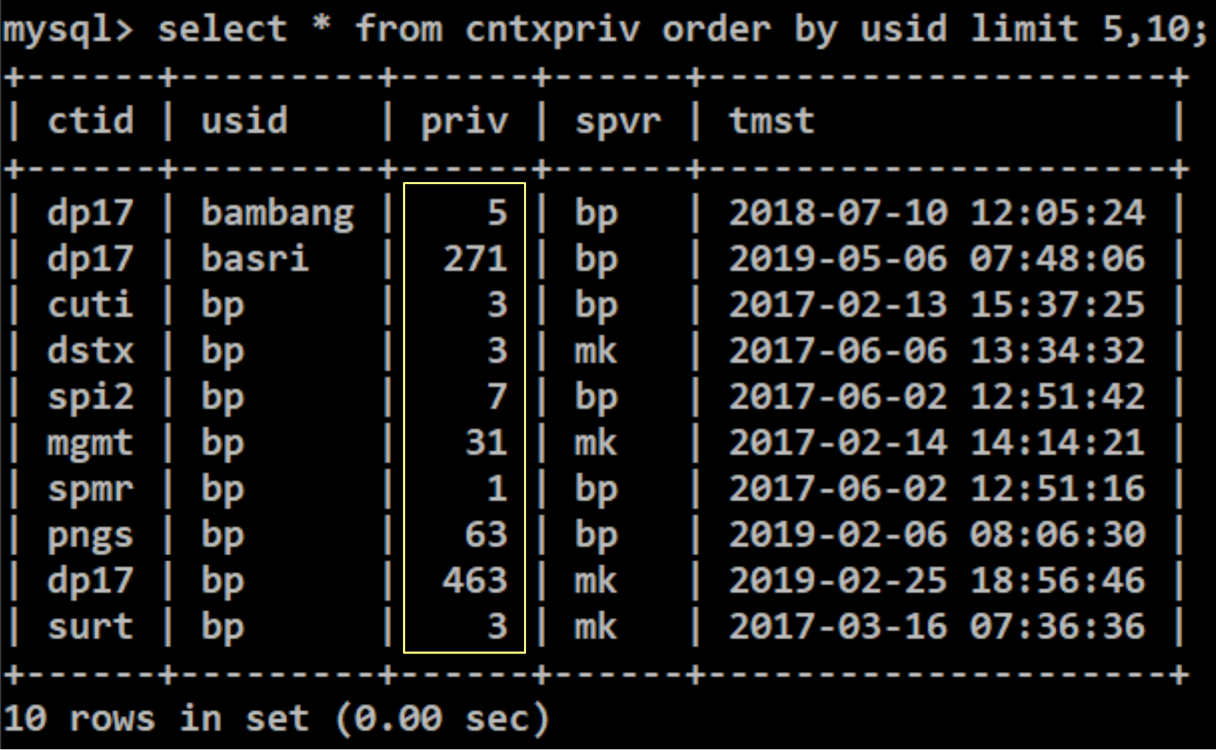Click the priv value 31
Viewport: 1216px width, 750px height.
tap(485, 443)
